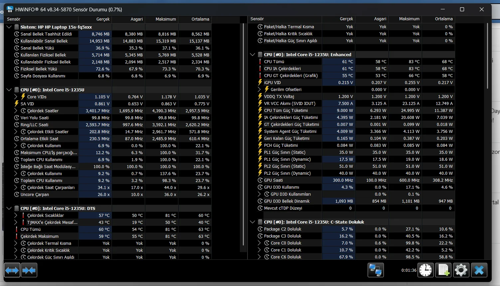Screen dimensions: 500x286
Task: Click the thermometer icon beside Çekirdek Maksimum
Action: (17, 236)
